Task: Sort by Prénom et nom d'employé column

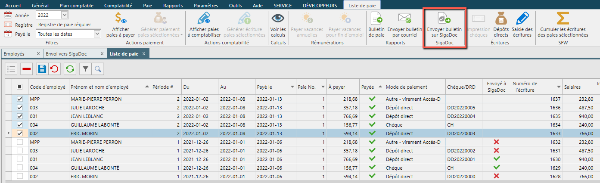Action: click(110, 87)
